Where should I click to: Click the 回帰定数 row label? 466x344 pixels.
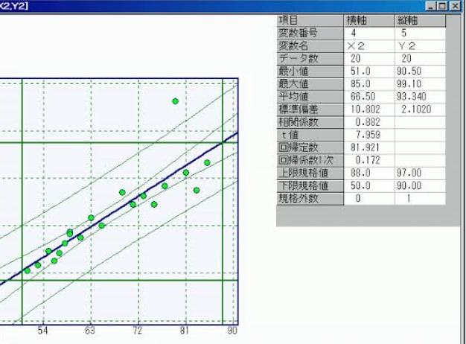click(x=310, y=147)
